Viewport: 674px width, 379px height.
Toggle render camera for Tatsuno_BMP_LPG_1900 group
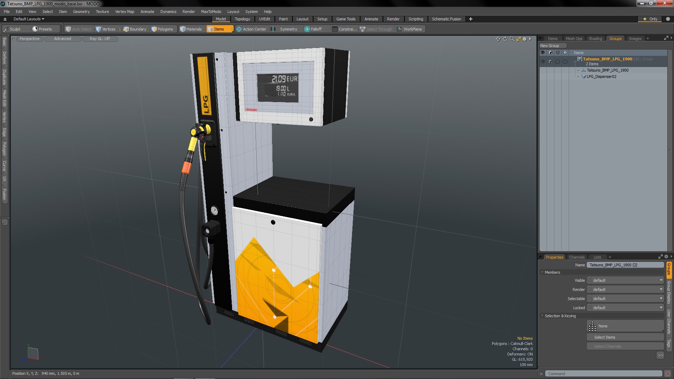pos(550,62)
